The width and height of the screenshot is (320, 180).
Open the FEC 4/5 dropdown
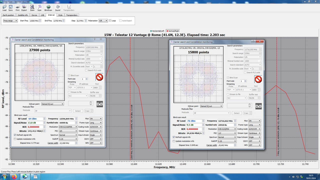(68, 131)
